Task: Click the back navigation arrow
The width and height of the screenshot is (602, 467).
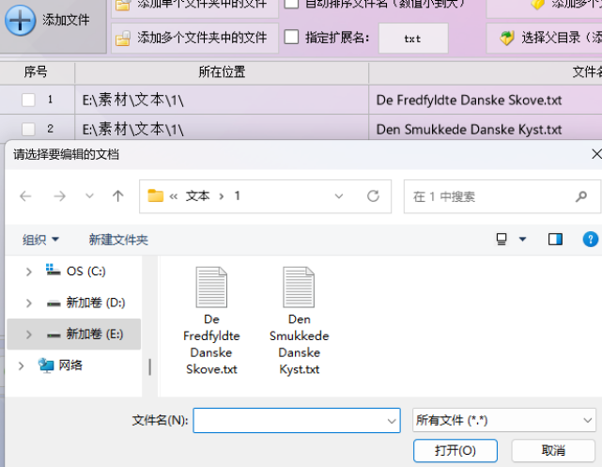Action: (x=25, y=196)
